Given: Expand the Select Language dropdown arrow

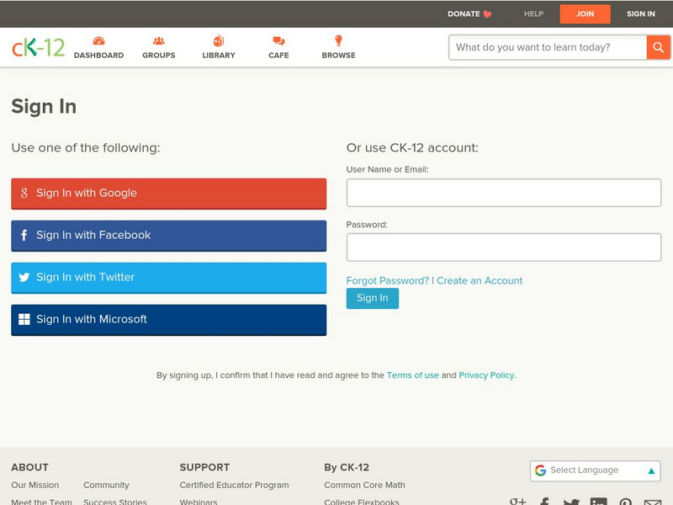Looking at the screenshot, I should click(651, 471).
